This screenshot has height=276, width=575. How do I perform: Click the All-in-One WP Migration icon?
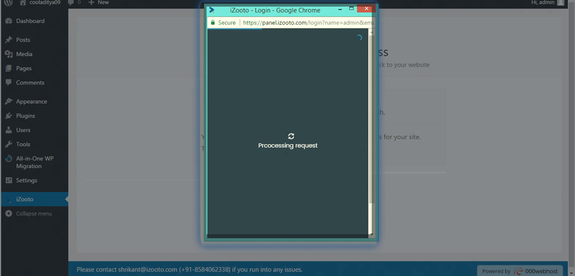point(9,159)
